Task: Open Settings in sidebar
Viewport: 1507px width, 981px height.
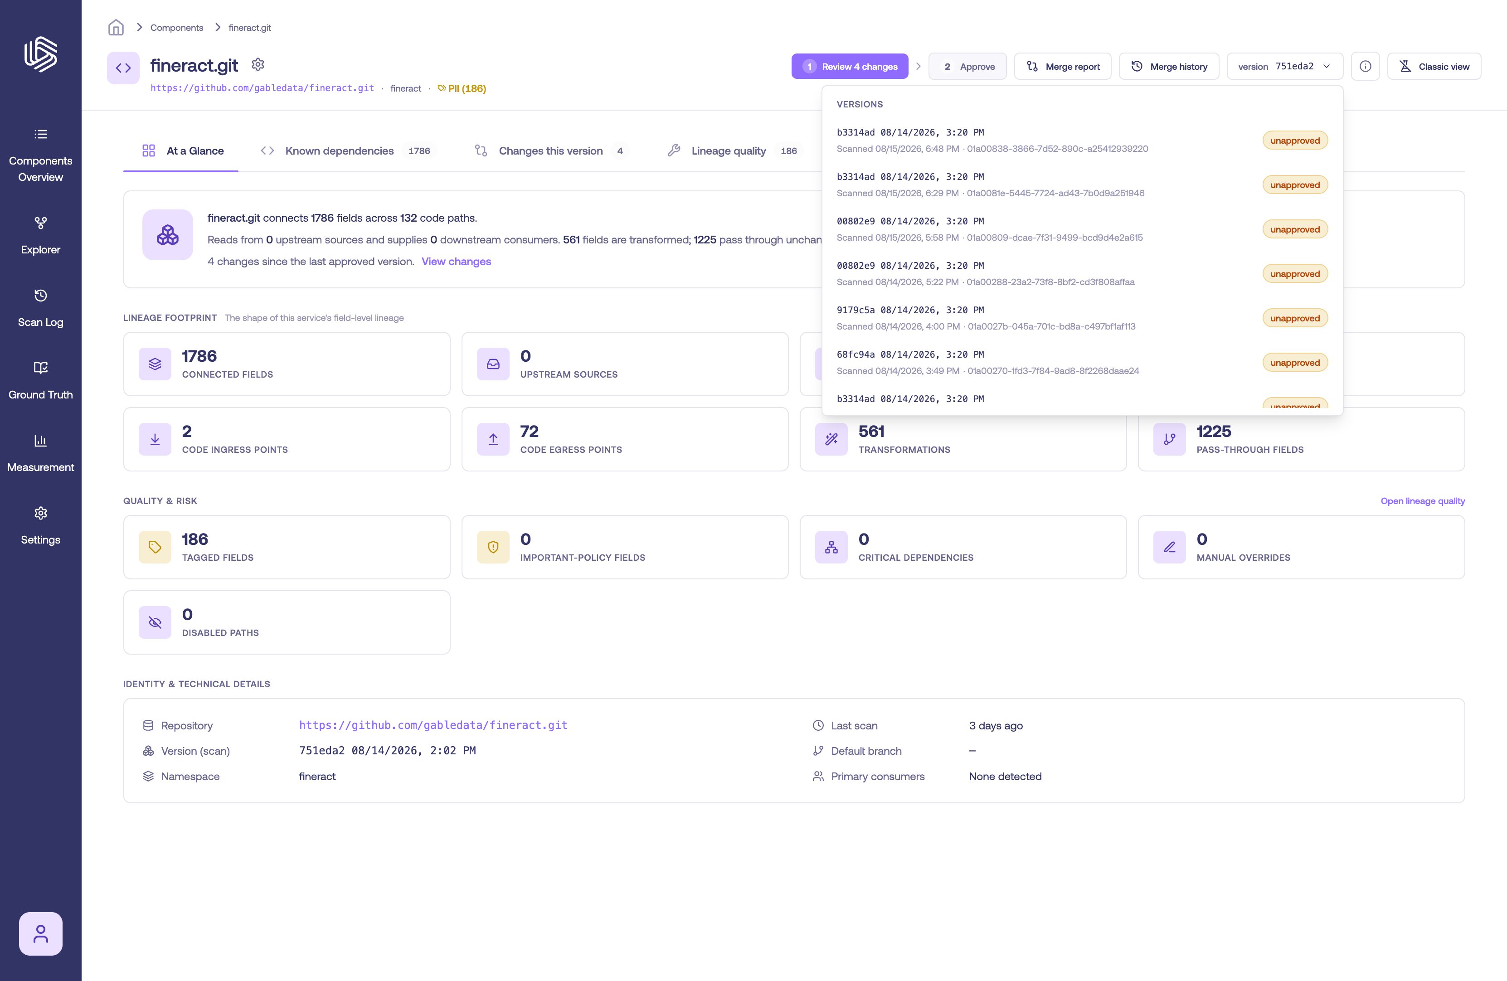Action: coord(40,526)
